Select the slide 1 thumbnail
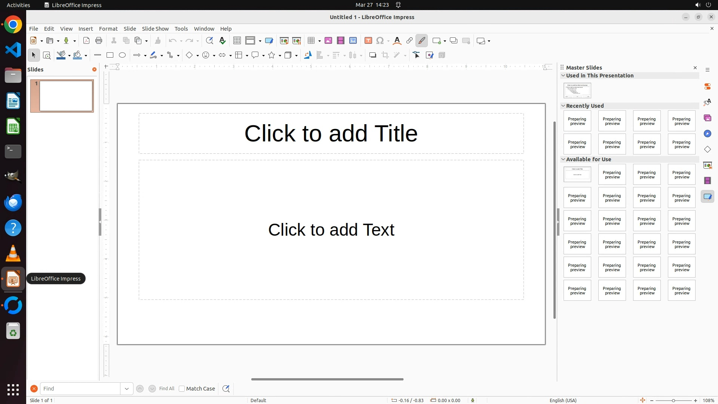 (66, 96)
